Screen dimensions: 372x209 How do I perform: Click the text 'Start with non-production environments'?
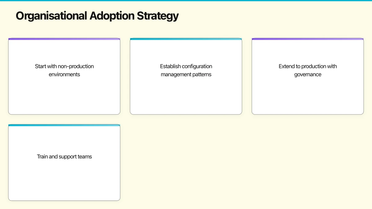tap(64, 70)
